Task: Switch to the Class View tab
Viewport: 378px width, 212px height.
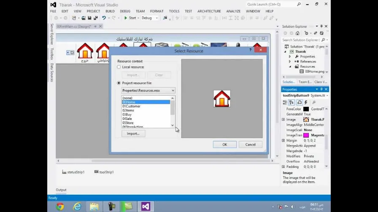Action: coord(321,82)
